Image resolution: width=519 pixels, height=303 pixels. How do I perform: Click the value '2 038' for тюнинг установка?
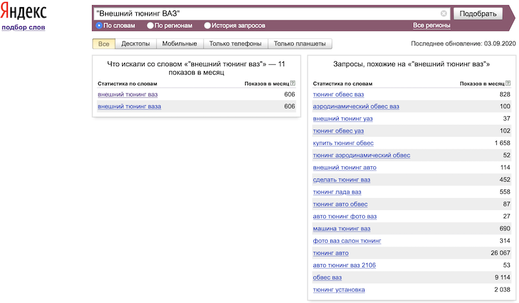[502, 290]
